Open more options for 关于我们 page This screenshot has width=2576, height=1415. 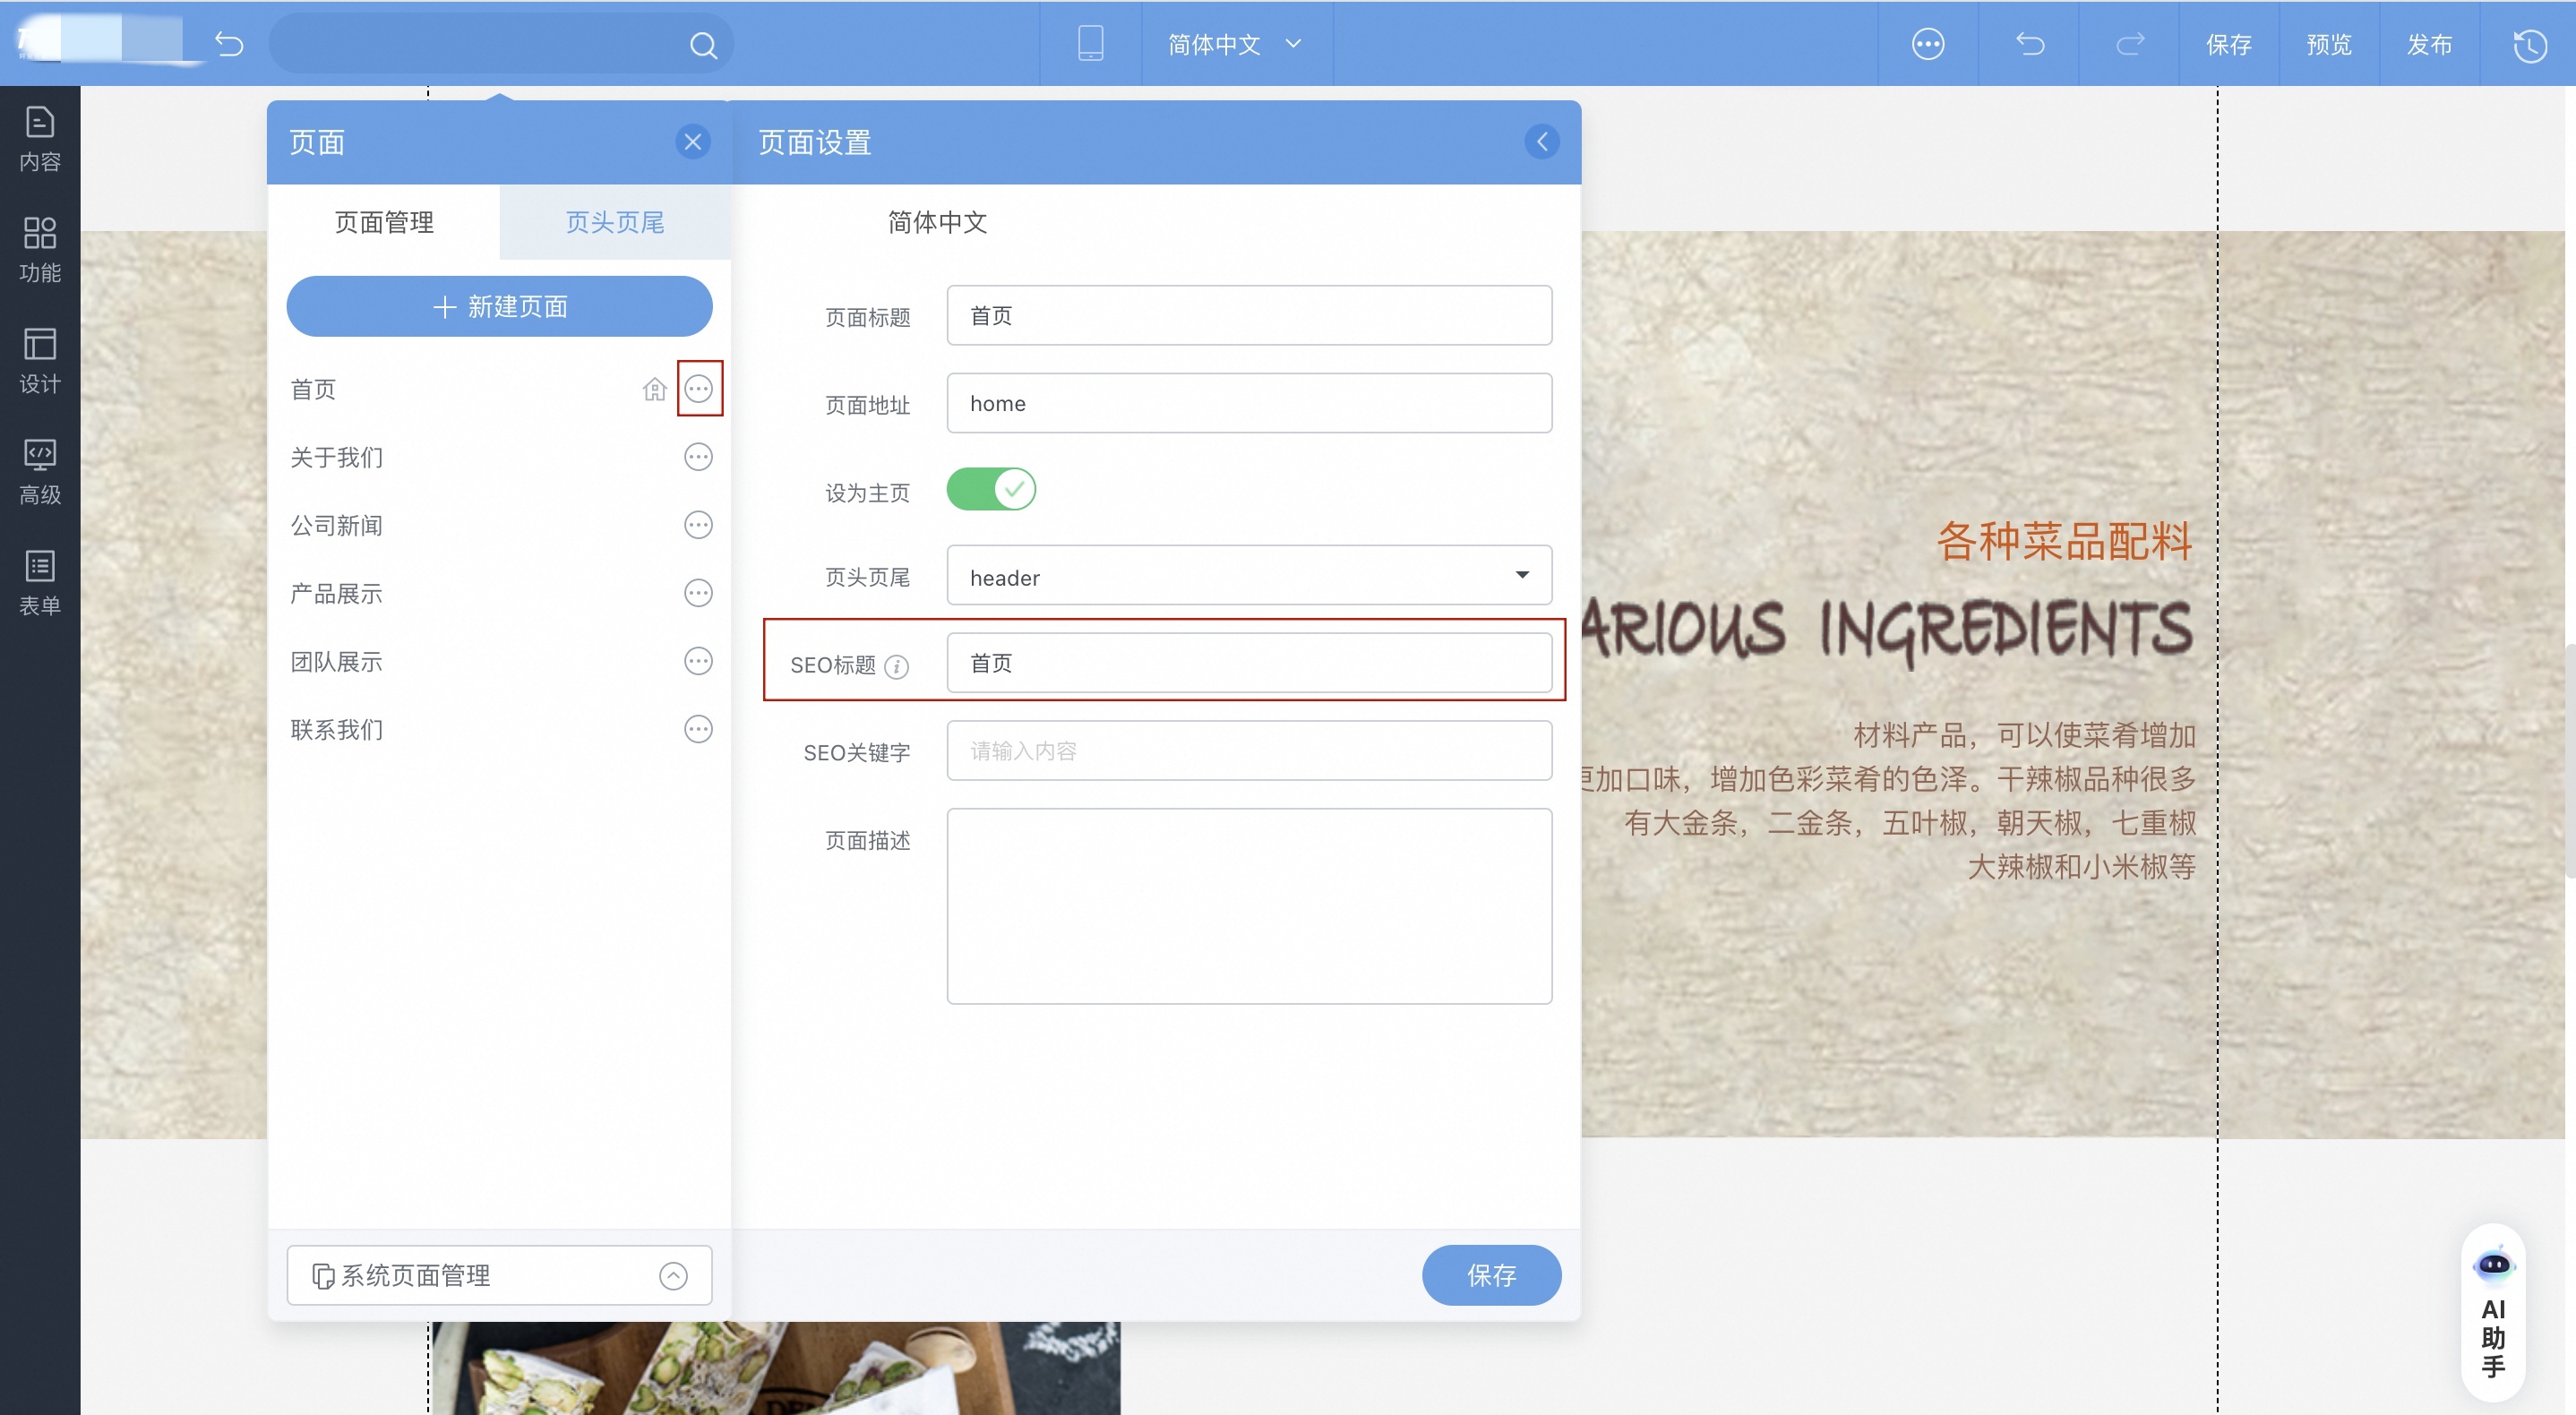[x=698, y=457]
